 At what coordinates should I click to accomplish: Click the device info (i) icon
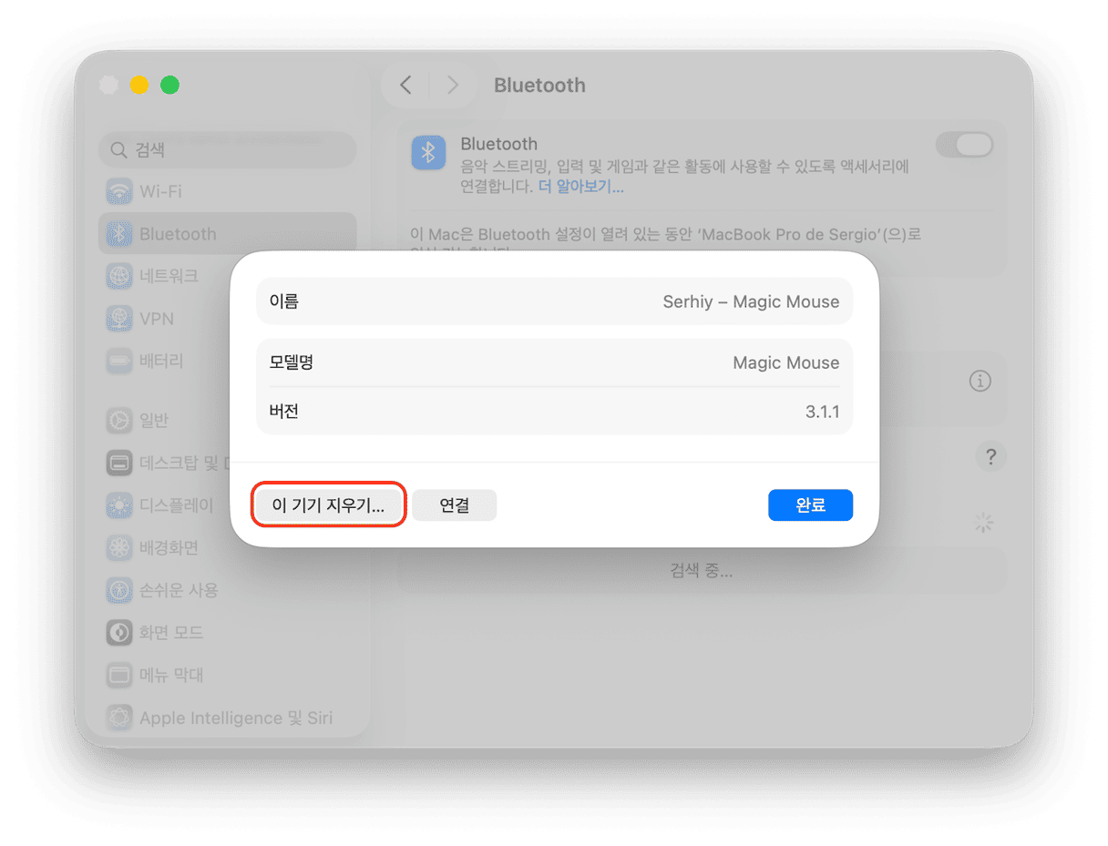pos(980,382)
